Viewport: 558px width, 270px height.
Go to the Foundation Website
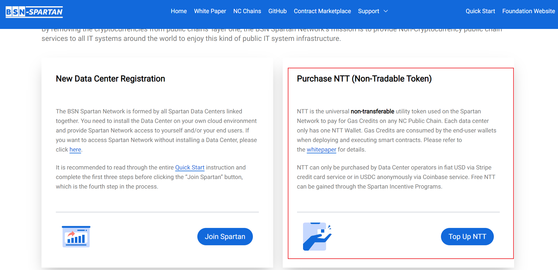[528, 11]
